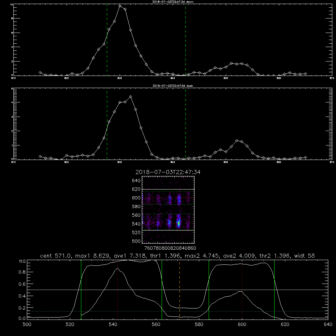
Task: Click the peak data point of the dusk curve
Action: [x=130, y=97]
